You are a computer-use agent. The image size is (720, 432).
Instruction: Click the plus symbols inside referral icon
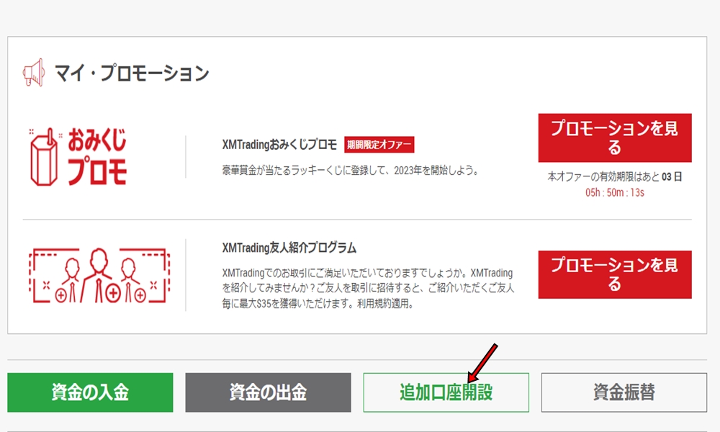[112, 295]
